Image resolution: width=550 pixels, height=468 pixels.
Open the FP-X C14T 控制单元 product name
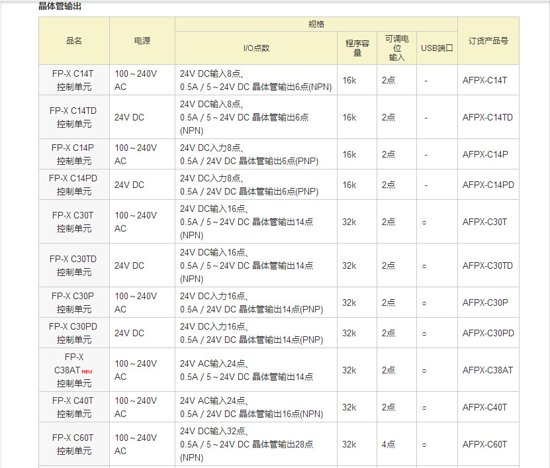(73, 80)
